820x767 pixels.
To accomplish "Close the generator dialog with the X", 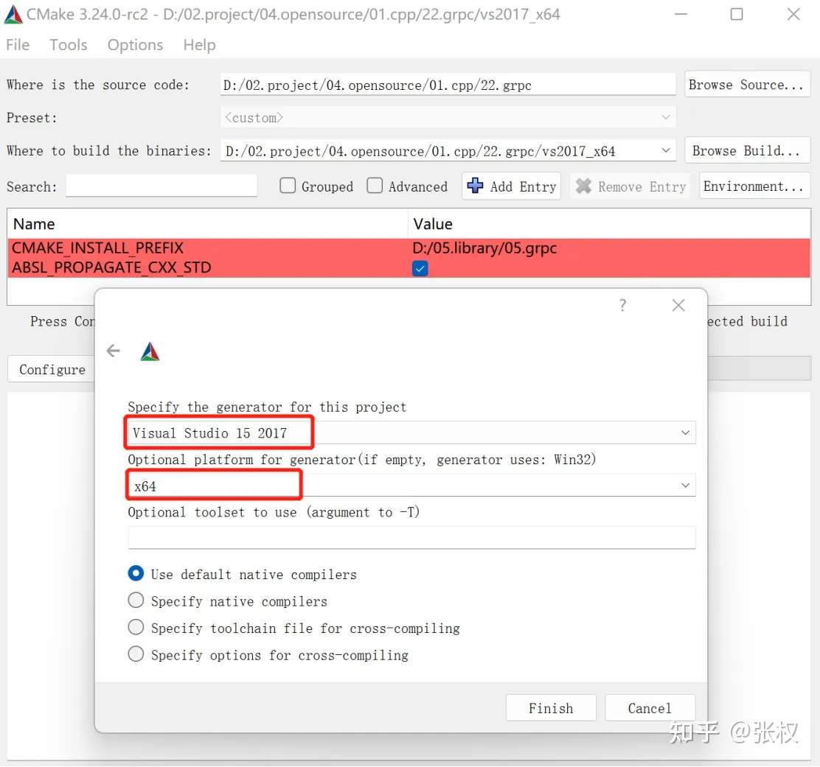I will [x=678, y=305].
